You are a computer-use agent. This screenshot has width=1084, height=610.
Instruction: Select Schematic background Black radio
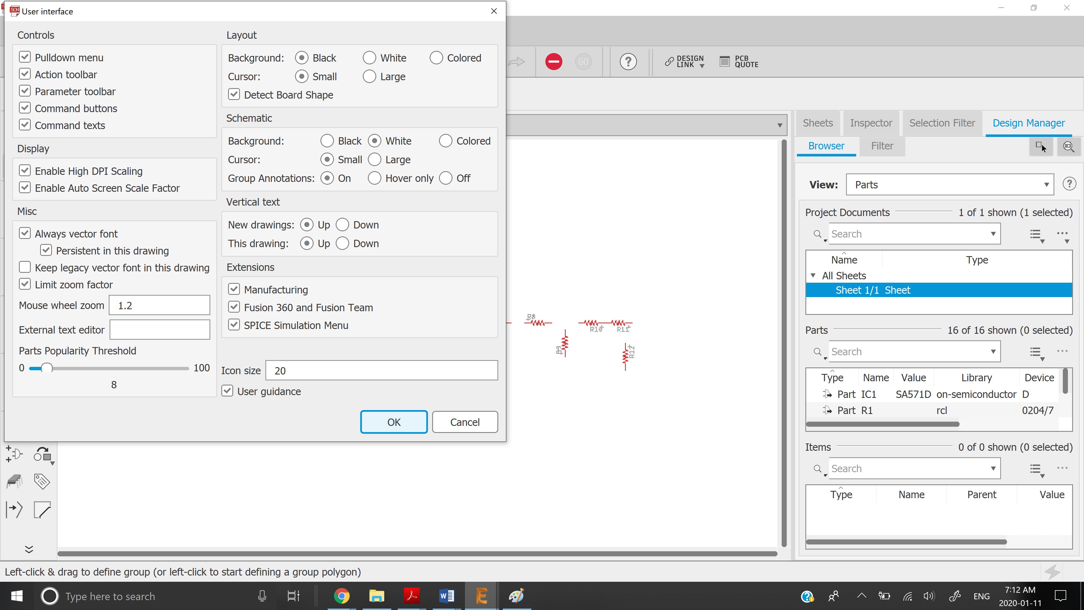point(327,141)
